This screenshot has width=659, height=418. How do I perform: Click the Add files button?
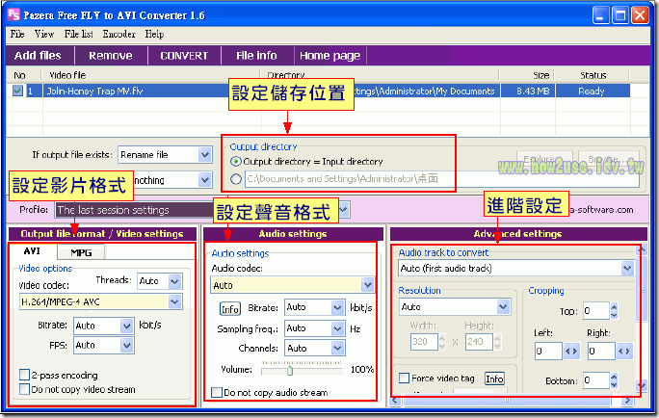tap(38, 56)
